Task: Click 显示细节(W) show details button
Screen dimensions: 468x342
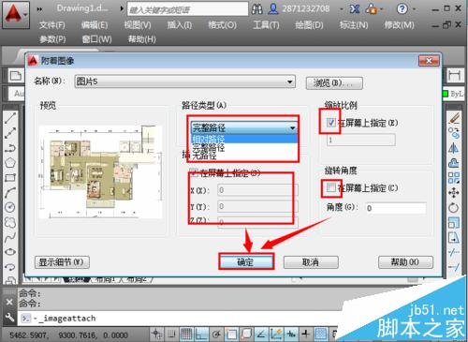Action: coord(62,262)
